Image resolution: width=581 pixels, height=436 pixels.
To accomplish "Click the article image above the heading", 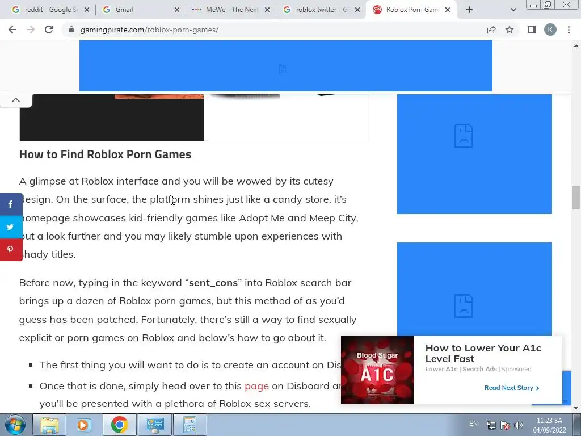I will pyautogui.click(x=194, y=118).
